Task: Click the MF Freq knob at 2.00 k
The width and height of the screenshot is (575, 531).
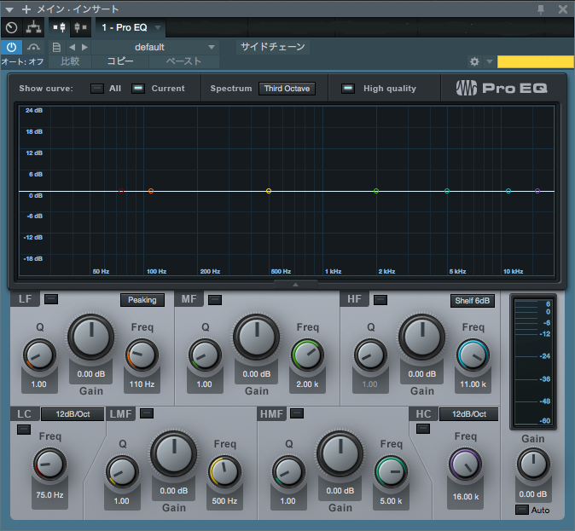Action: click(x=308, y=355)
